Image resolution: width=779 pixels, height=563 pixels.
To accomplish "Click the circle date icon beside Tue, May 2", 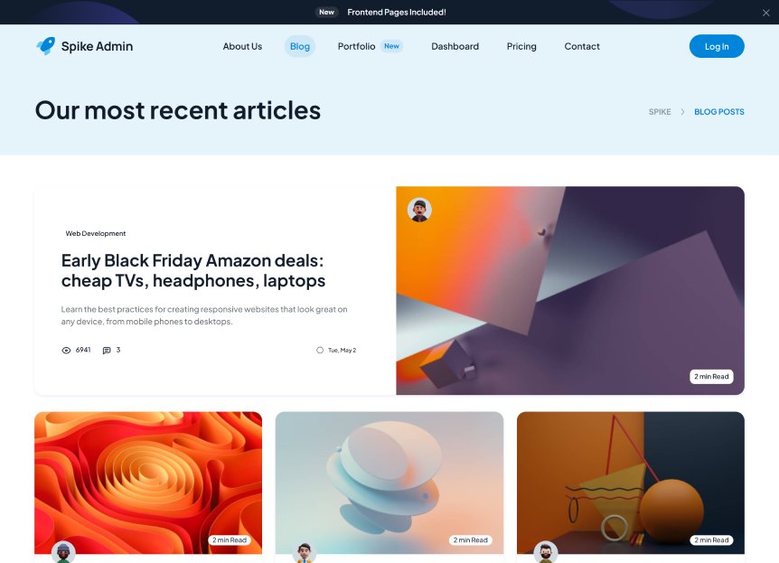I will pyautogui.click(x=320, y=351).
